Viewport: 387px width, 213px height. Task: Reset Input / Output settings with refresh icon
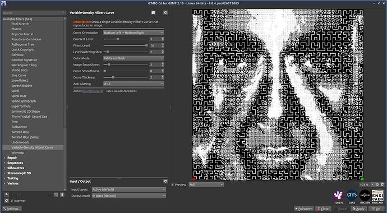165,181
